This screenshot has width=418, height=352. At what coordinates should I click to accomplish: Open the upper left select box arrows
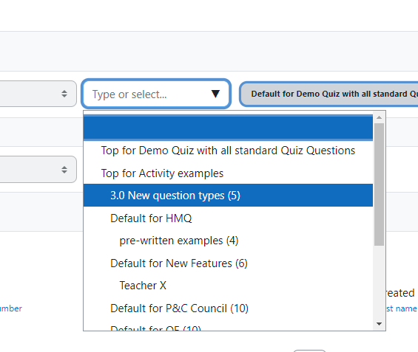pos(64,94)
